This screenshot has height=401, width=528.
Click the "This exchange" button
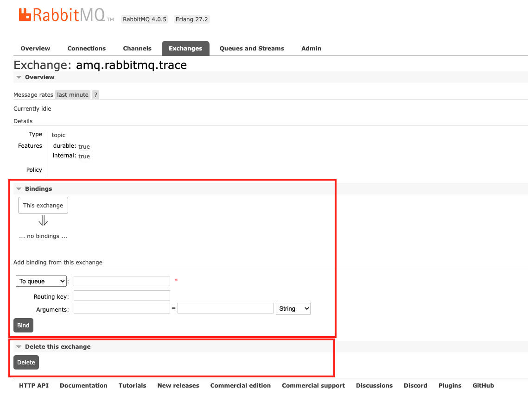(x=43, y=205)
